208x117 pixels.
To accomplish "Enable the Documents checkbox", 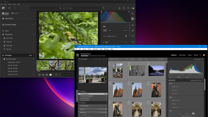I will 170,107.
